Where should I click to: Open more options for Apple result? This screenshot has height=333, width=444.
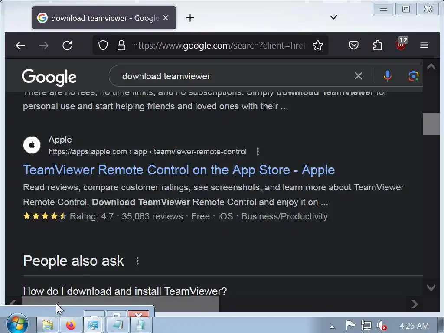pyautogui.click(x=258, y=152)
